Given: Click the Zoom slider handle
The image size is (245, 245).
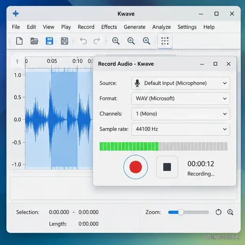Looking at the screenshot, I should point(181,212).
